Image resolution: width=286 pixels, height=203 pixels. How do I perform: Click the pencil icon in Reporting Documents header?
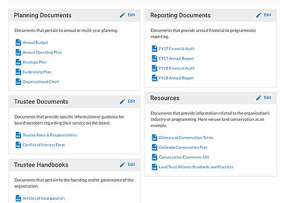258,15
